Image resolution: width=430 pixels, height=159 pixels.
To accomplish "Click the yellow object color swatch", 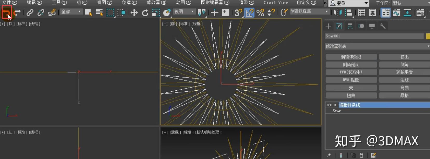I will tap(428, 36).
